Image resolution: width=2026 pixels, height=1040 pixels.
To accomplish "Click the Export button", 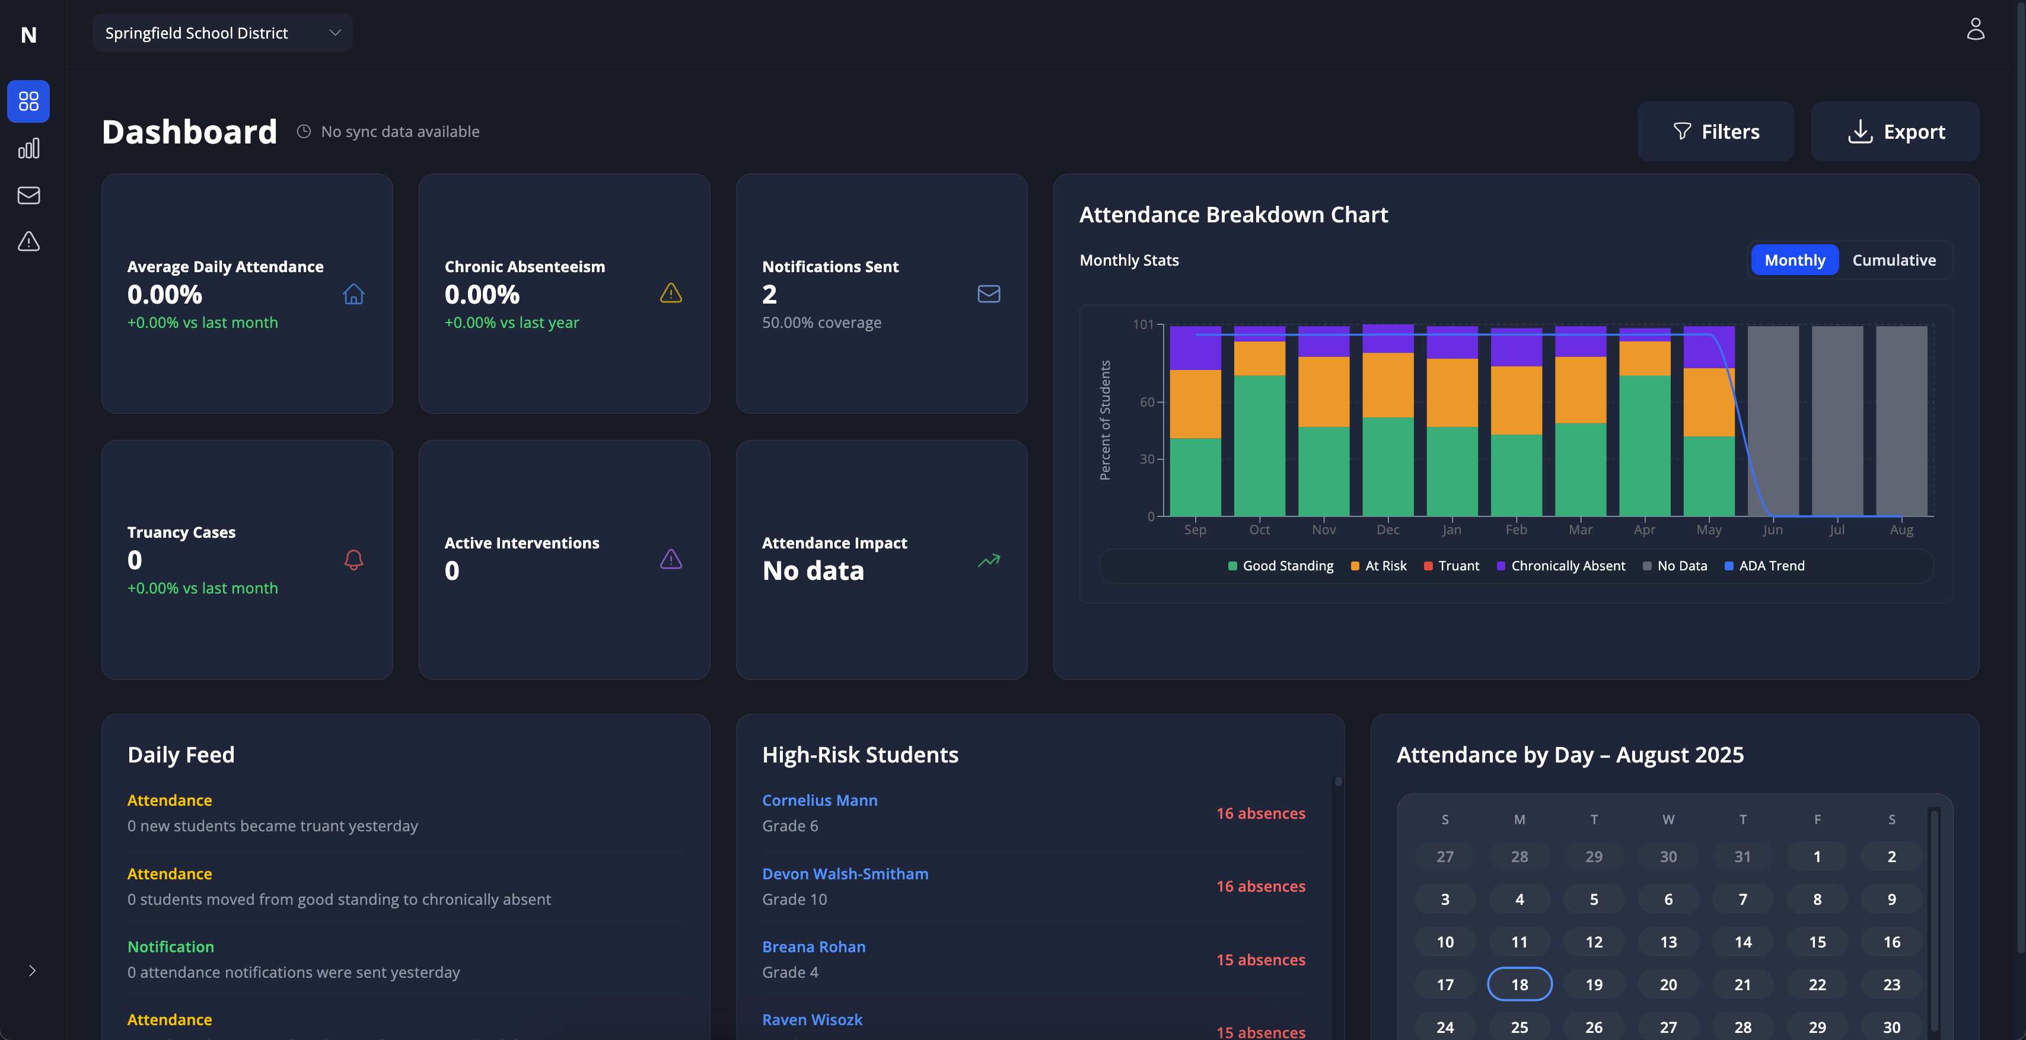I will click(x=1895, y=131).
